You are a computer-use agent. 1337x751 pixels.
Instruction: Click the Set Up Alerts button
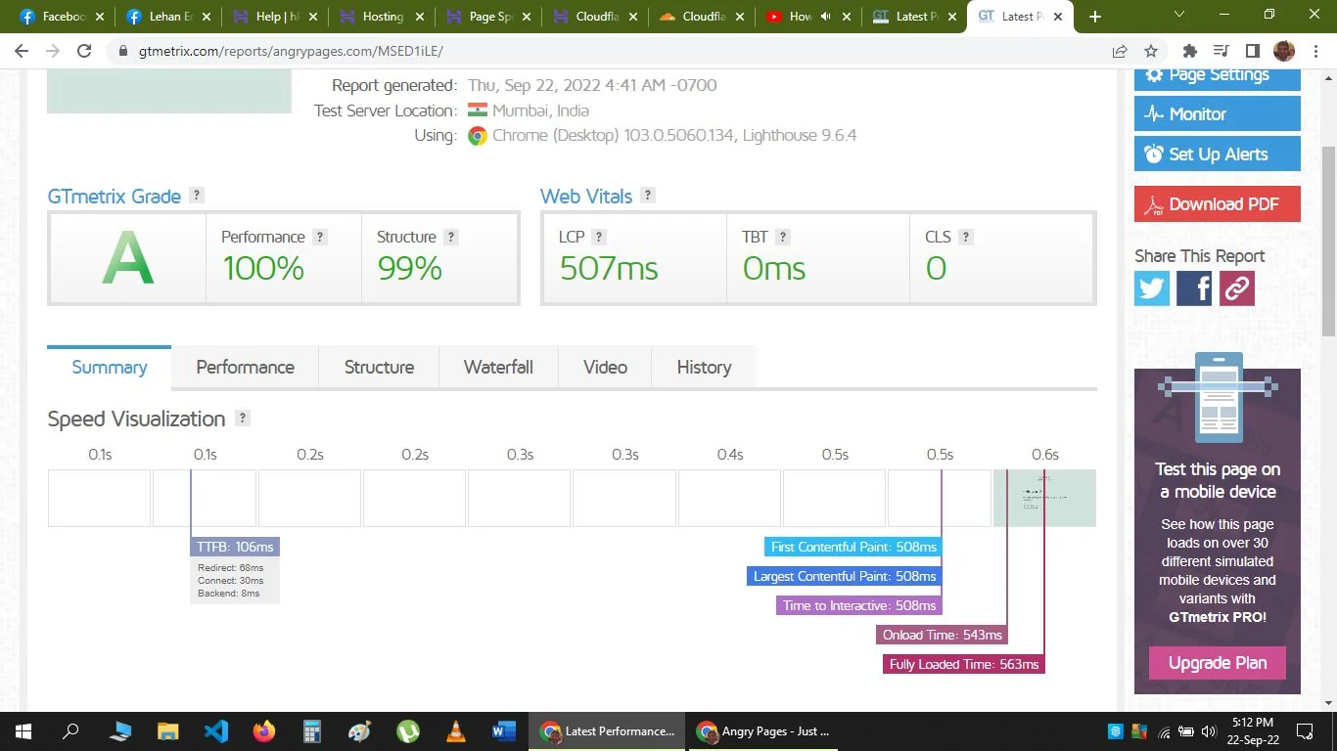[1218, 155]
